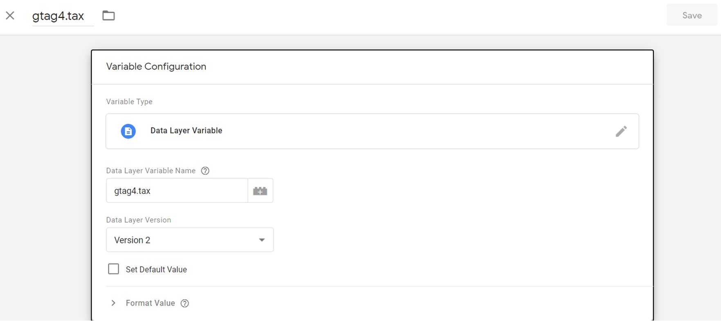This screenshot has width=721, height=321.
Task: Open help icon for Data Layer Variable Name
Action: tap(205, 171)
